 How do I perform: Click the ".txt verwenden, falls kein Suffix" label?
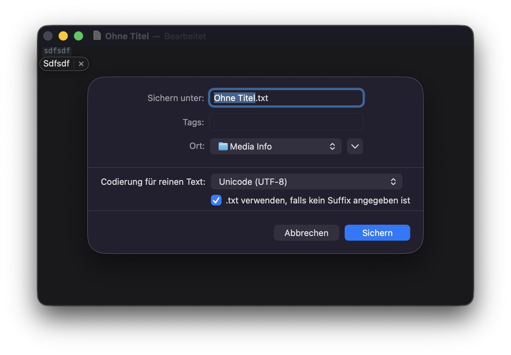pos(318,200)
